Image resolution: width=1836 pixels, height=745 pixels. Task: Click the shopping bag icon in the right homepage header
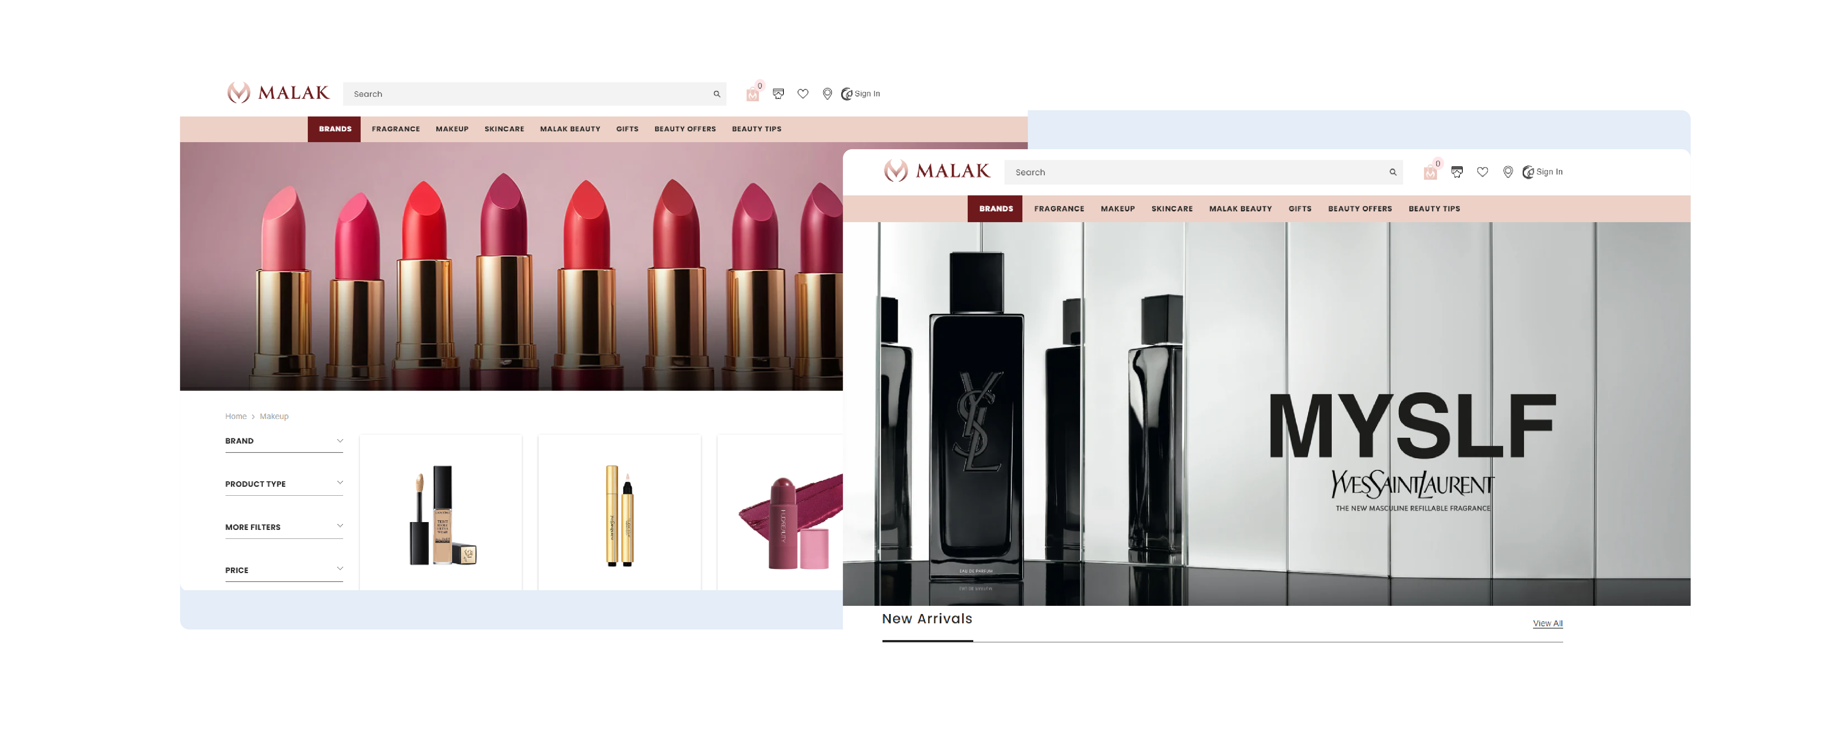click(x=1430, y=173)
